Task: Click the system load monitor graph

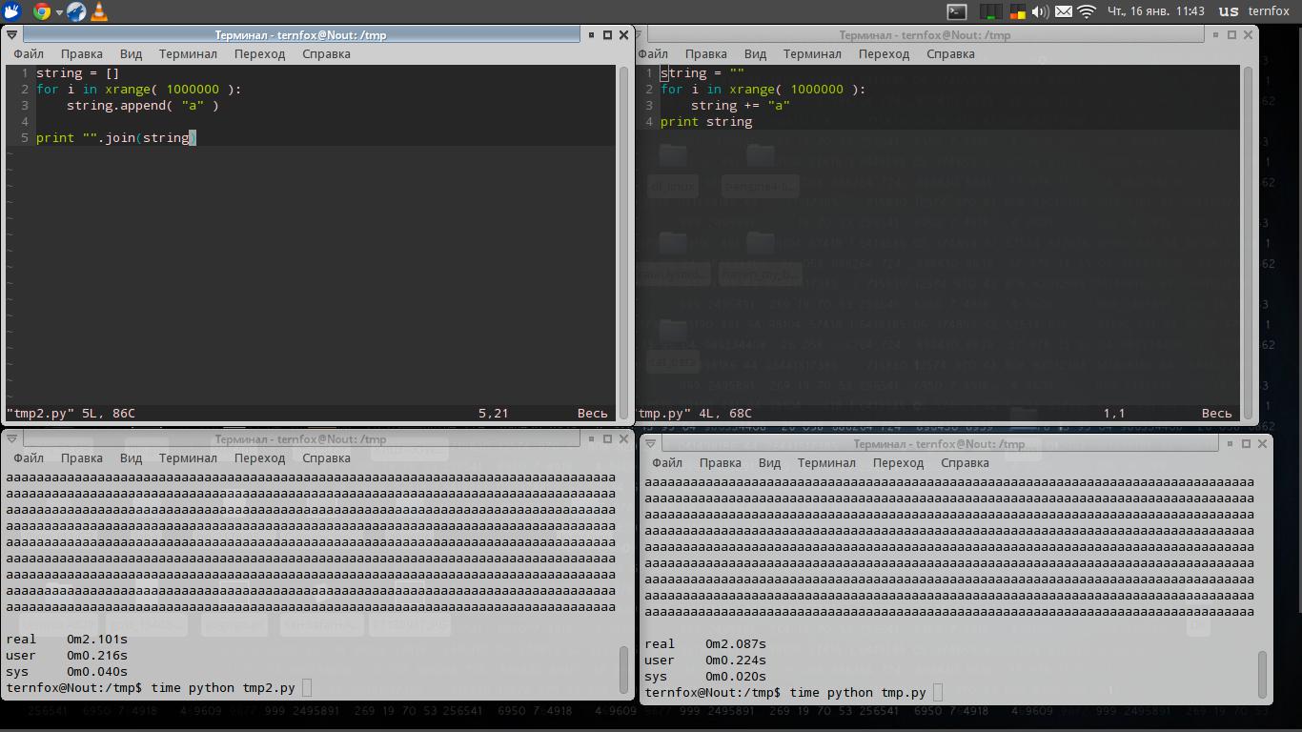Action: tap(991, 11)
